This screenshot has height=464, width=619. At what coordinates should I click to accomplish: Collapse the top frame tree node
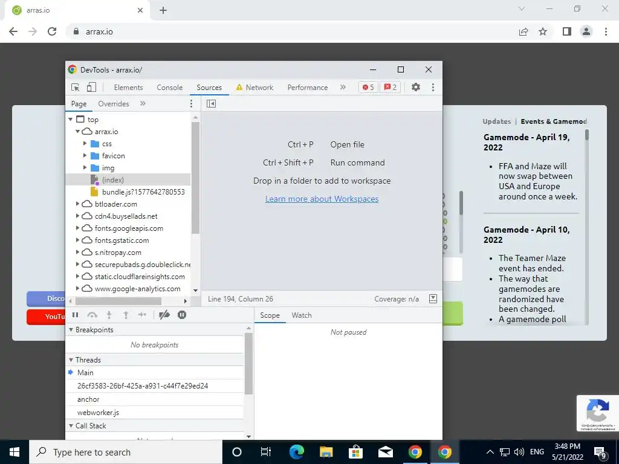point(70,119)
